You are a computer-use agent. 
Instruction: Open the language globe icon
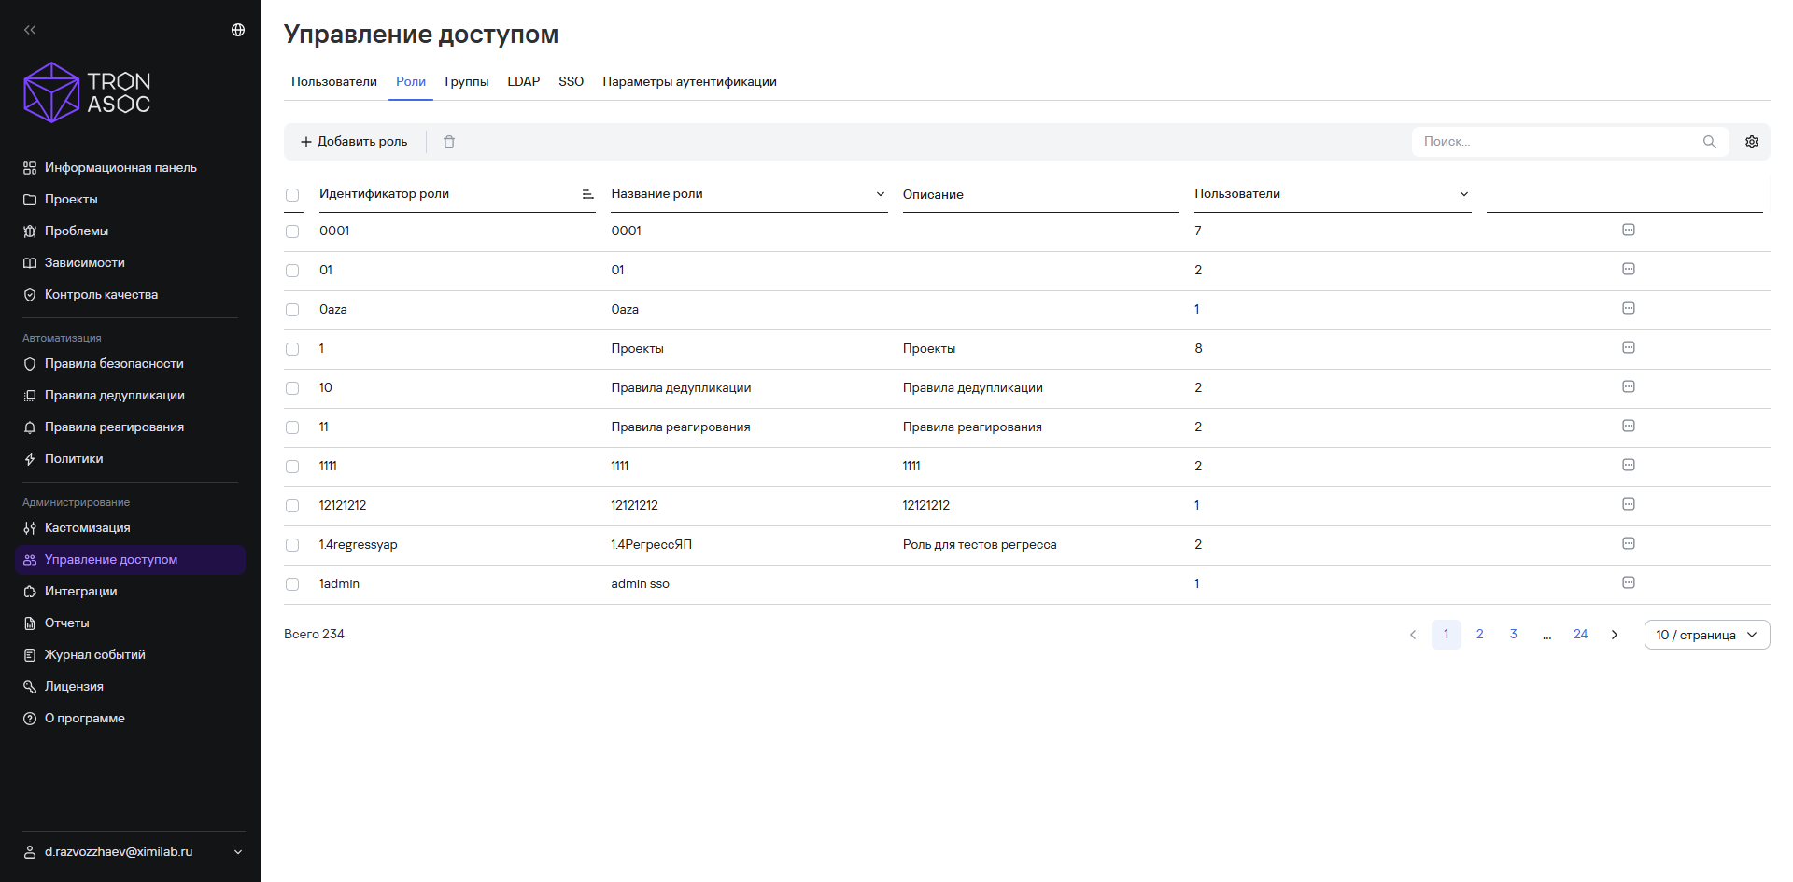(x=238, y=30)
